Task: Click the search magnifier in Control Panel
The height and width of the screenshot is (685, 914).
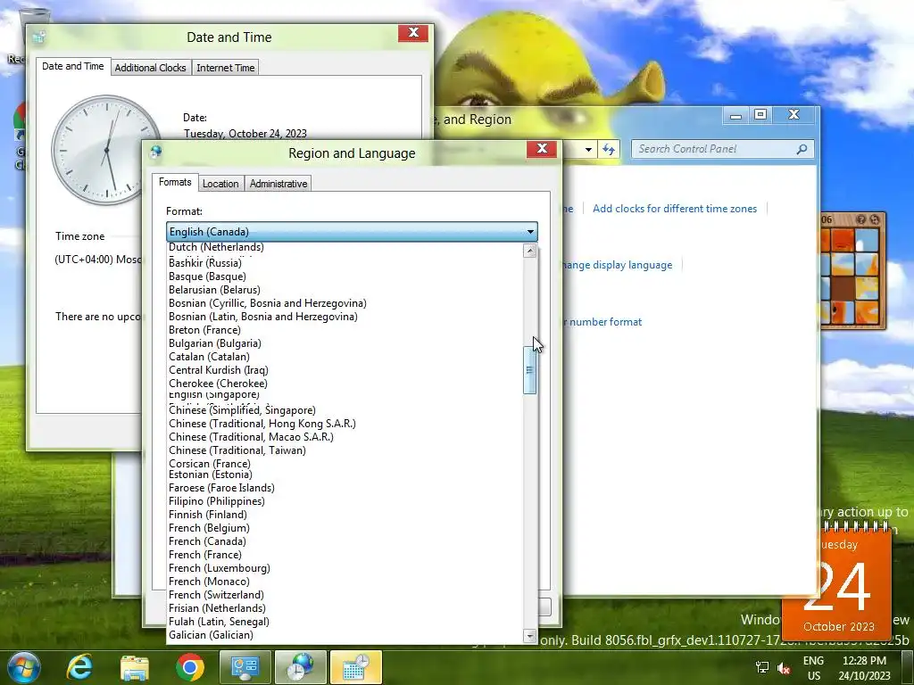Action: 802,149
